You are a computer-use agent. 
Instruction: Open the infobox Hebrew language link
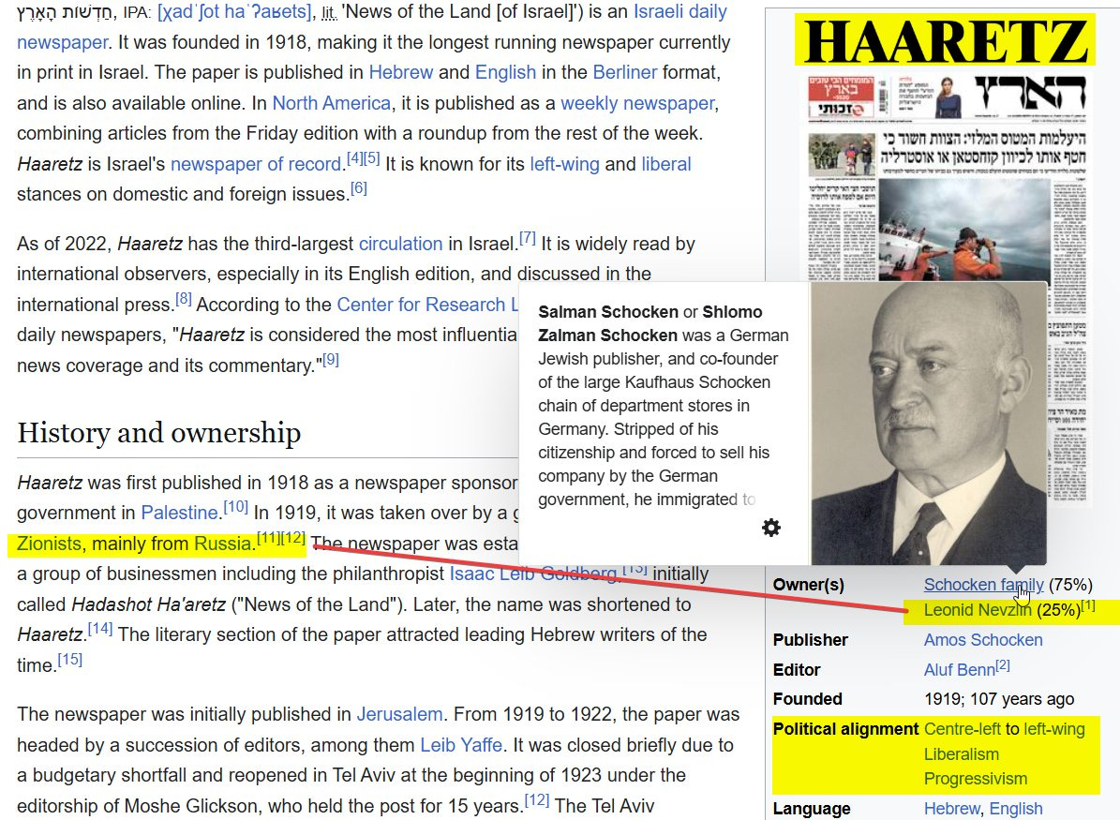click(x=952, y=809)
